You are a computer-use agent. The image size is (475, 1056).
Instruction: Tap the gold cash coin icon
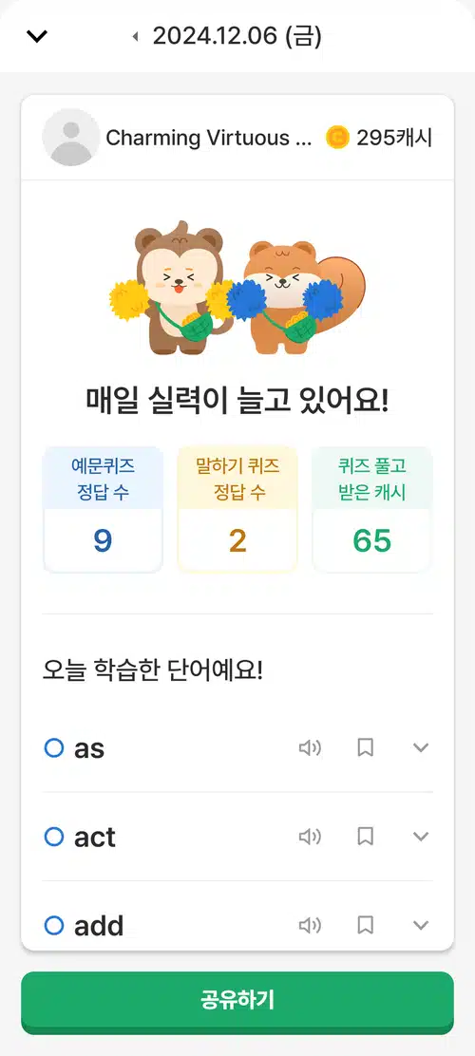(x=337, y=138)
